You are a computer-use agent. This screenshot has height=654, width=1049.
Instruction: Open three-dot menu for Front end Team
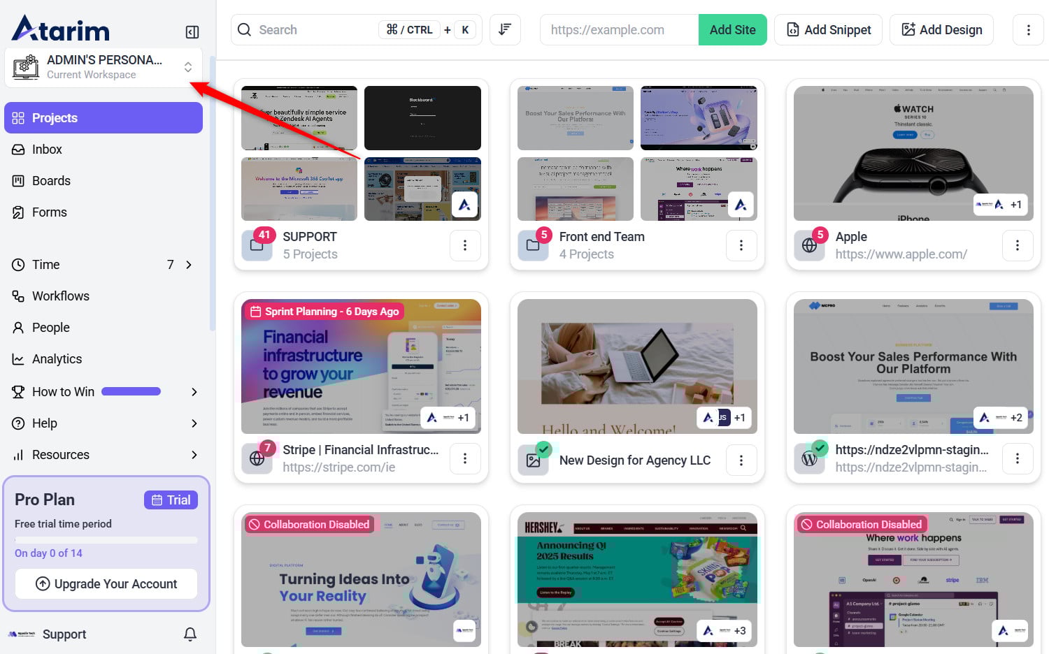741,245
